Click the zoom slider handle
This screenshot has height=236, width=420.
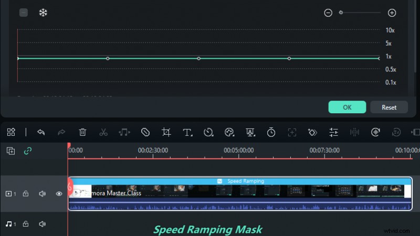click(341, 12)
